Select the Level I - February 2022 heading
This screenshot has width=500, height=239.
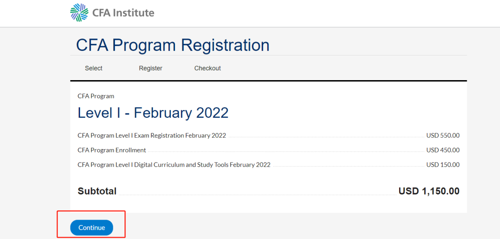pyautogui.click(x=153, y=113)
